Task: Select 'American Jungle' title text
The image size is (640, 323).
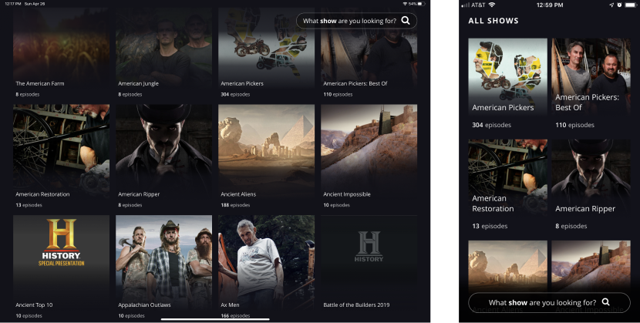Action: coord(138,83)
